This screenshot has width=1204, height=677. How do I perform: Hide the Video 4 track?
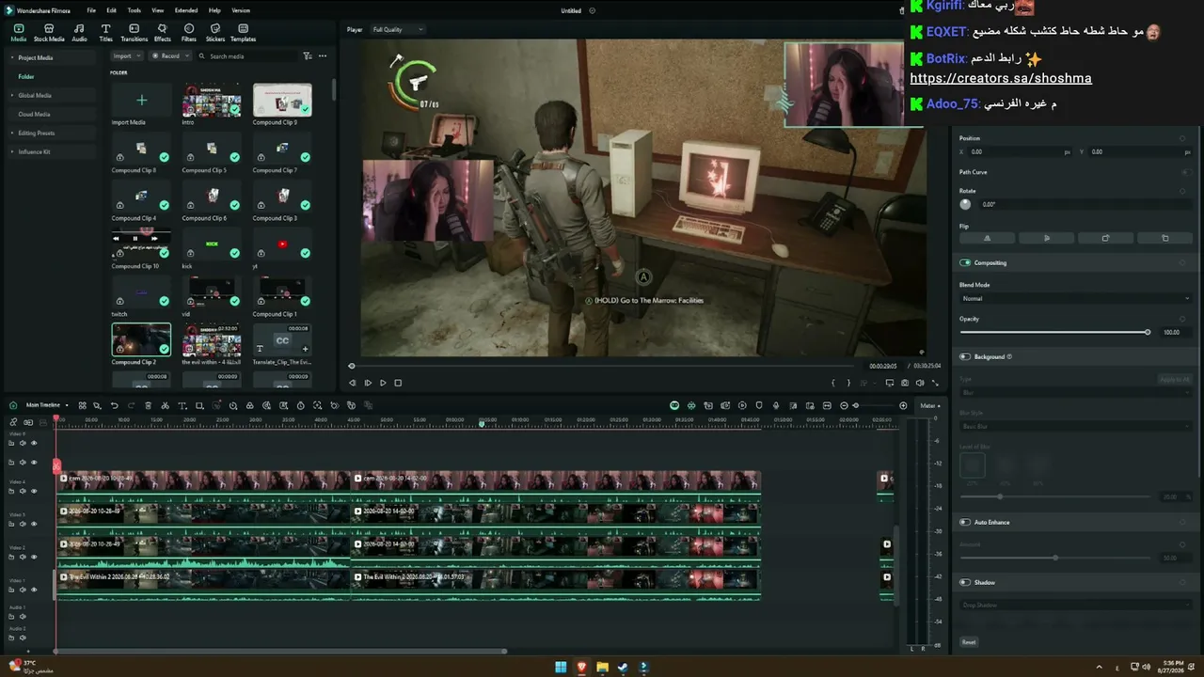point(34,491)
